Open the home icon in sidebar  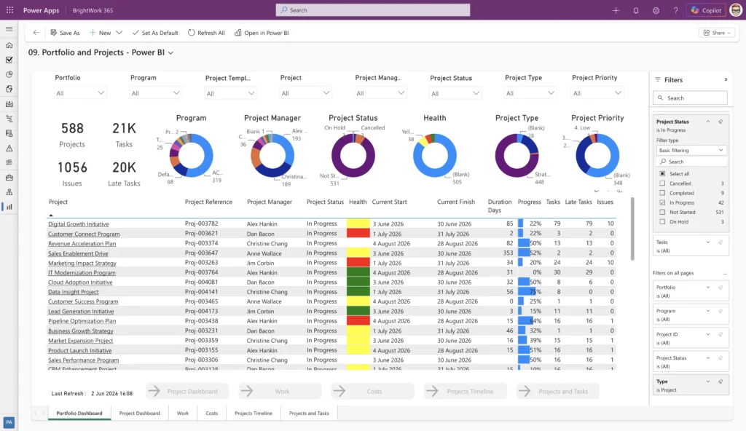(9, 45)
